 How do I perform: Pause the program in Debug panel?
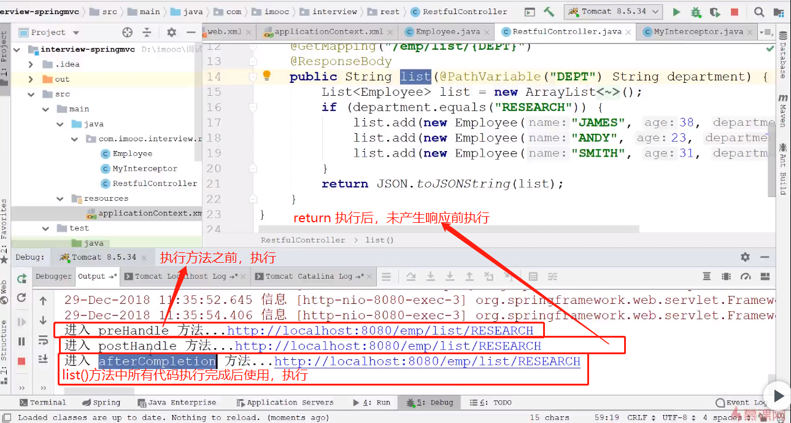tap(21, 341)
